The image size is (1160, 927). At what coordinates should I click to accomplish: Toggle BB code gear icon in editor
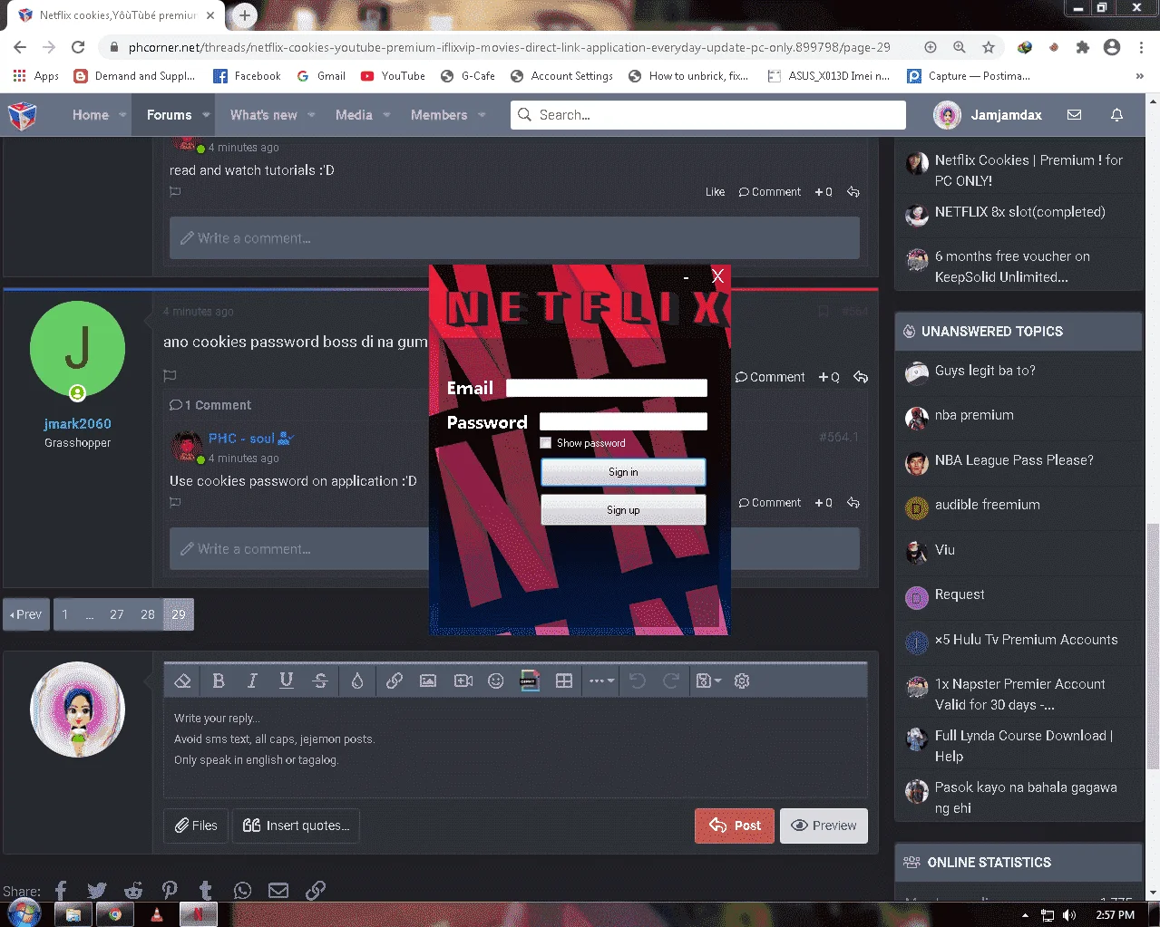[x=742, y=681]
